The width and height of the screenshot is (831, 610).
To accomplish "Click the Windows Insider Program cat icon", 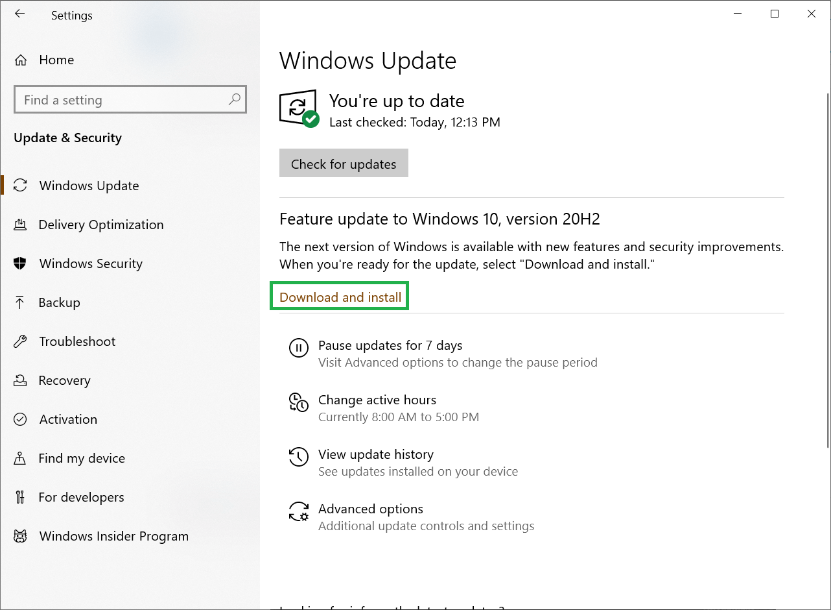I will tap(20, 536).
